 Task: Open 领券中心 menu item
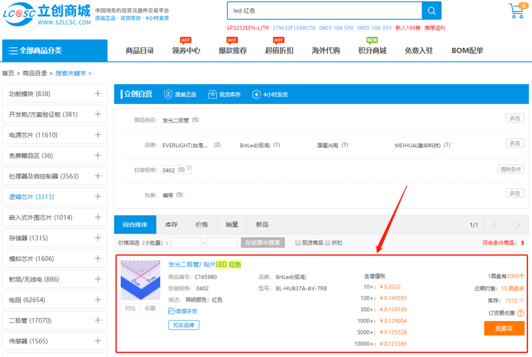coord(186,51)
